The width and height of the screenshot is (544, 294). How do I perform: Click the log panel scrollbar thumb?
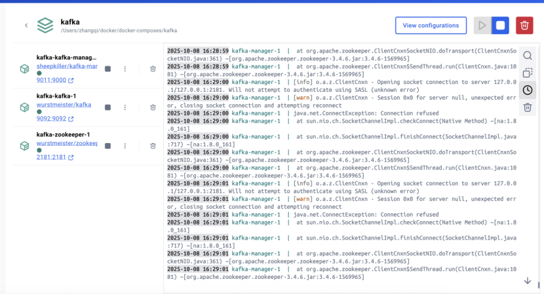pyautogui.click(x=539, y=285)
